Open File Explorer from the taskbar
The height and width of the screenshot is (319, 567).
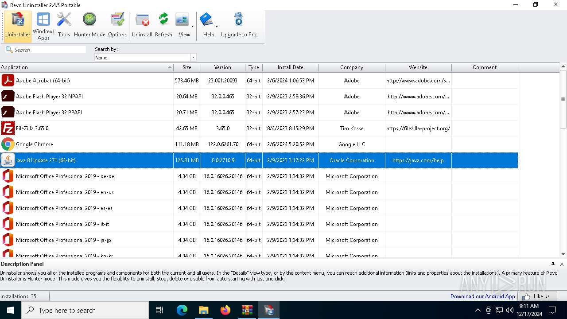tap(203, 310)
